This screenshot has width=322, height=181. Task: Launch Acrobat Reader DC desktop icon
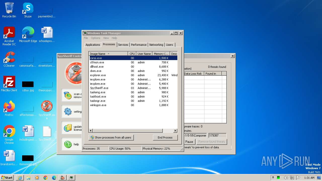(9, 36)
